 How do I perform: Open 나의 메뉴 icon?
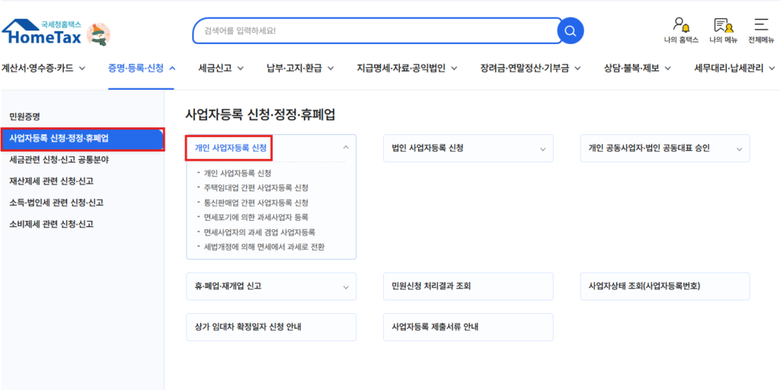click(x=723, y=30)
